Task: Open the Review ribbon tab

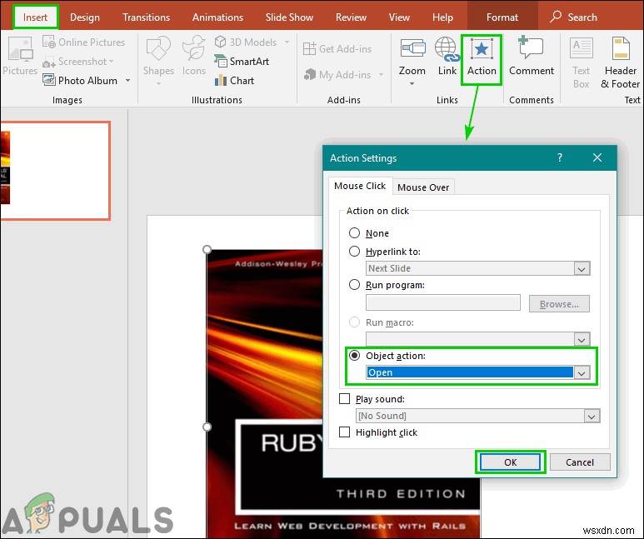Action: [x=351, y=17]
